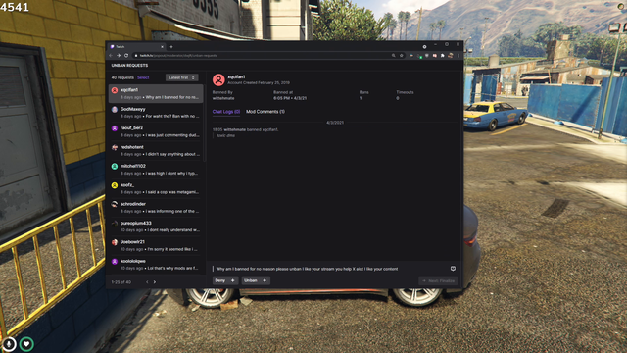Click the browser back arrow
Screen dimensions: 627x353
point(111,56)
